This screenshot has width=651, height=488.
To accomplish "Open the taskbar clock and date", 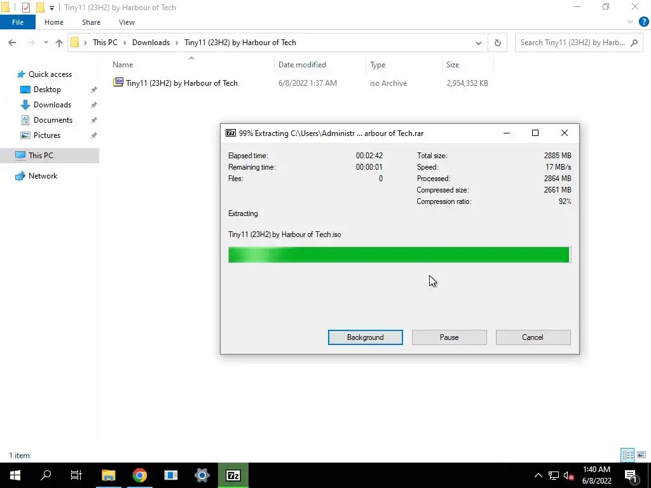I will 596,475.
